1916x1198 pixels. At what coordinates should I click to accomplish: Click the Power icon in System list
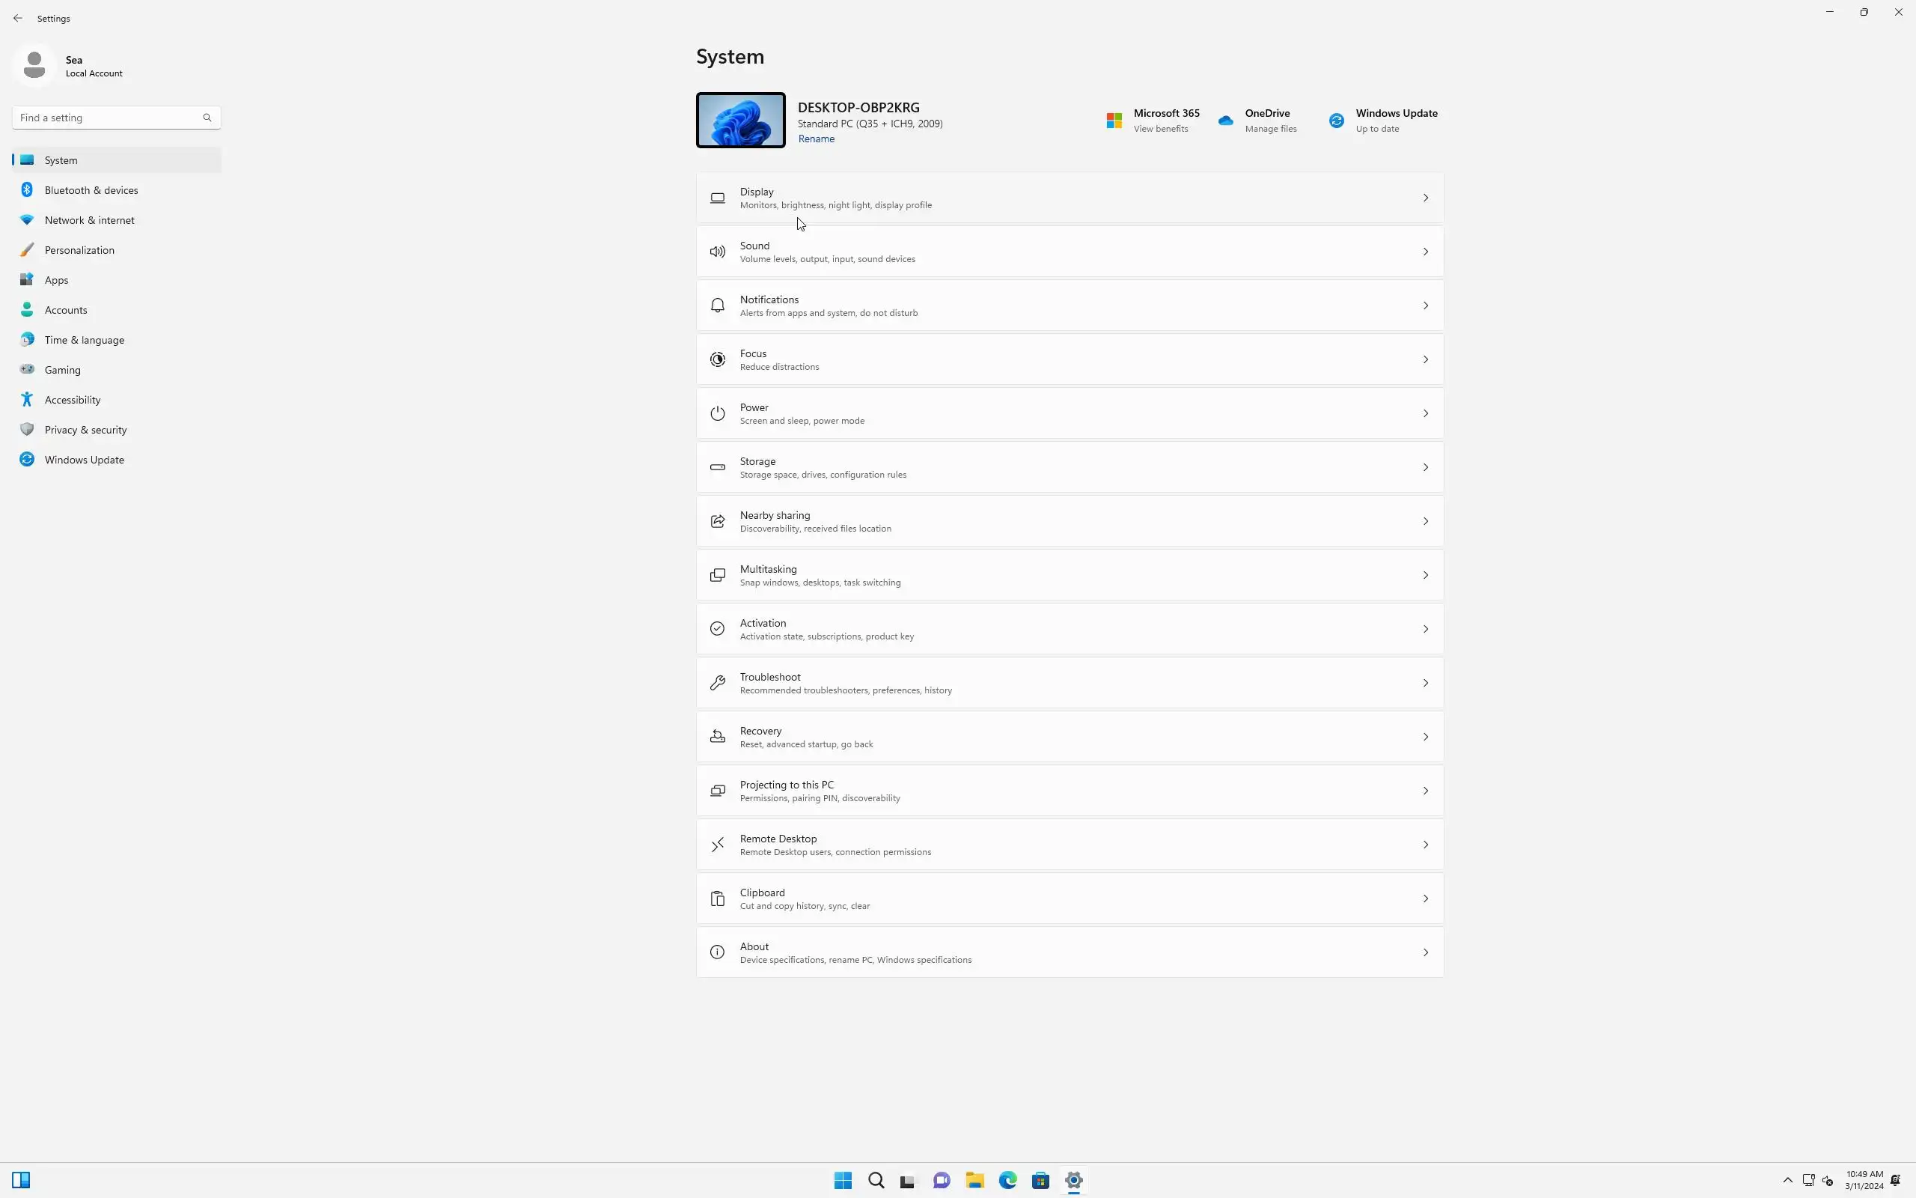point(717,413)
